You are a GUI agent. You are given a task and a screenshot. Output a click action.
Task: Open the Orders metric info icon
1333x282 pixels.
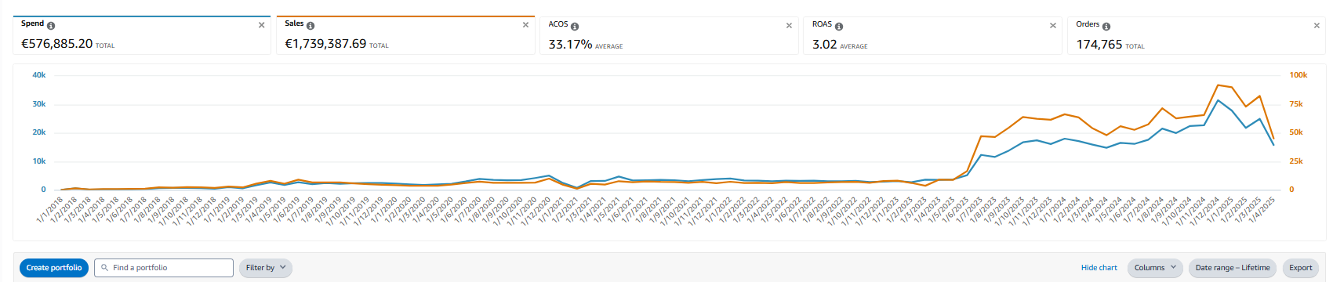click(1106, 27)
